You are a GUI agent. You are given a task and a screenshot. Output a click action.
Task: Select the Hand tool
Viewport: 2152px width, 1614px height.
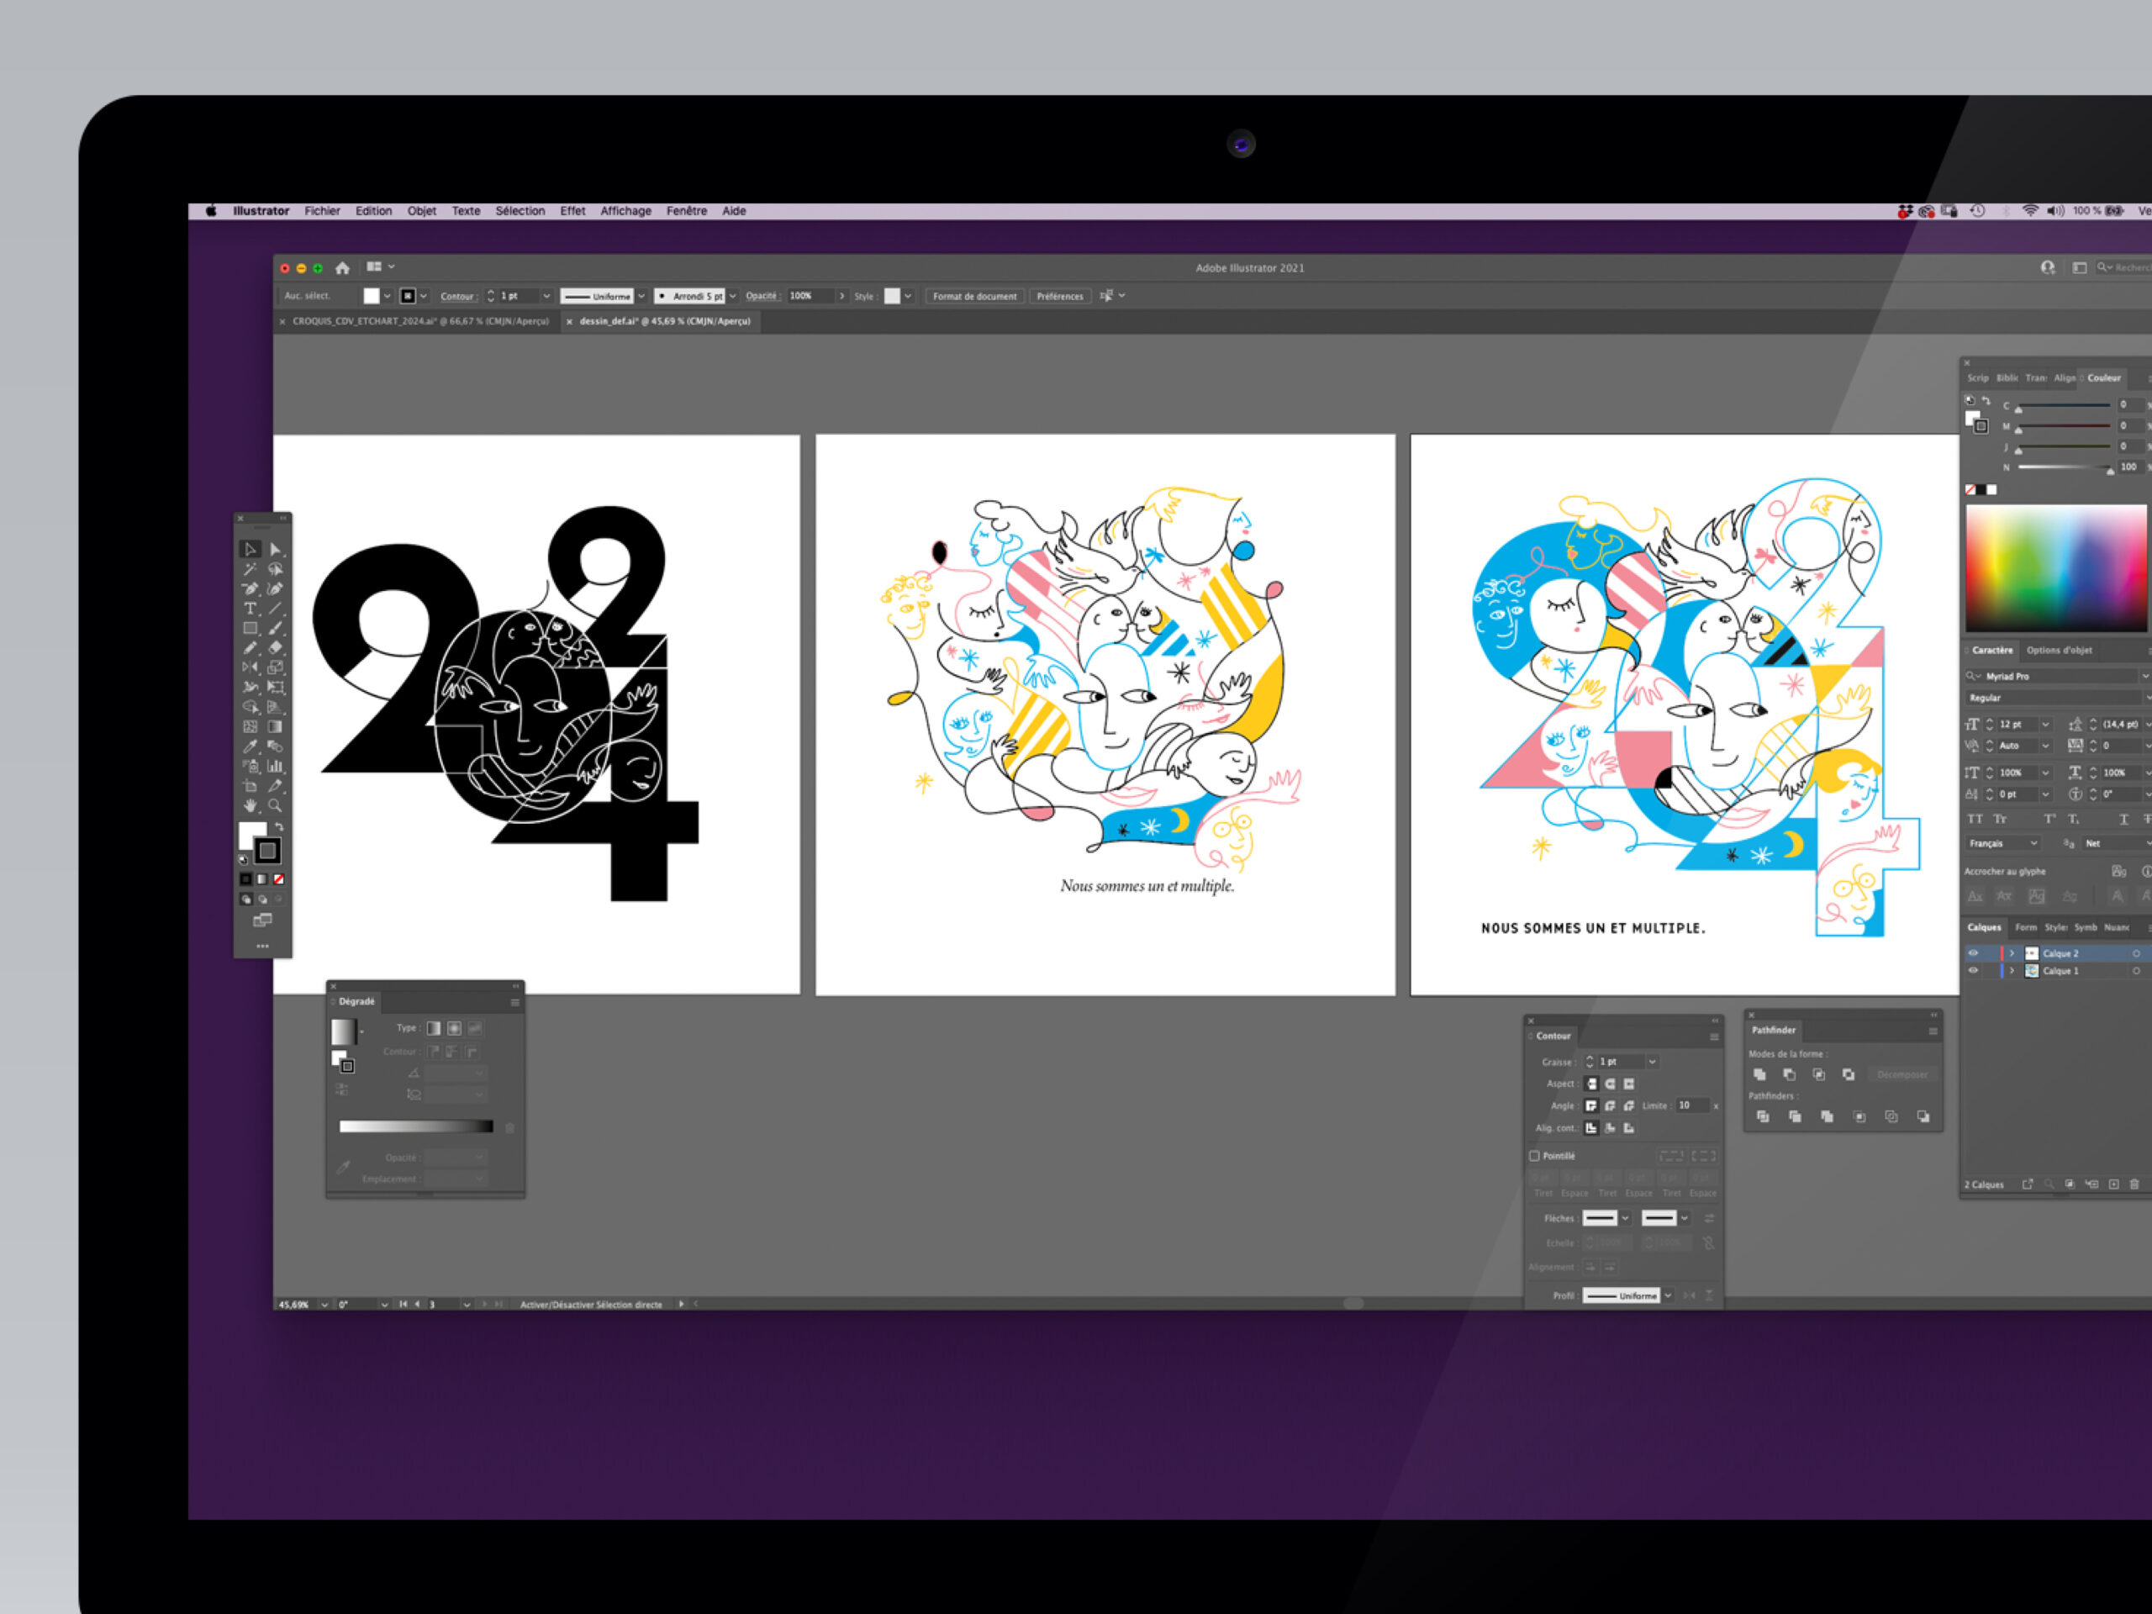[x=250, y=805]
